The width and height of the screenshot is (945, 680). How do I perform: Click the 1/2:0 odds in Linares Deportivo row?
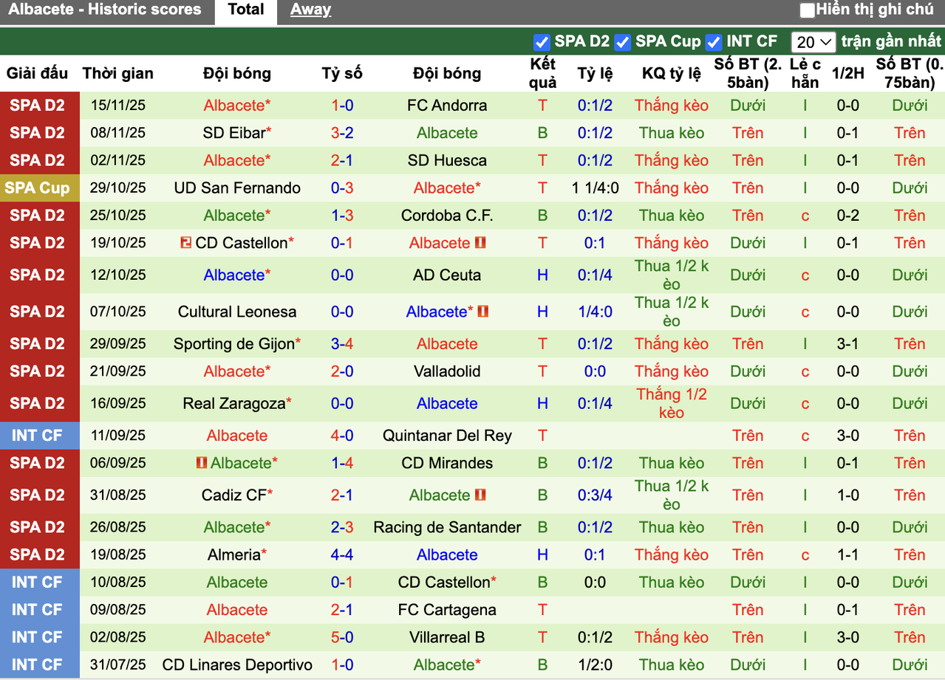tap(595, 664)
